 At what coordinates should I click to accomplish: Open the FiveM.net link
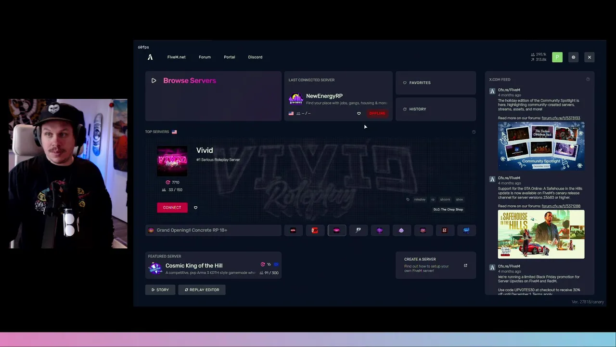pyautogui.click(x=176, y=57)
